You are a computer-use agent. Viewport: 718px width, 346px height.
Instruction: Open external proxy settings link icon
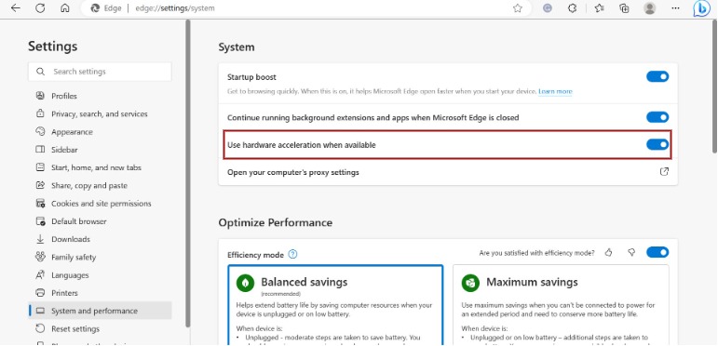click(664, 172)
